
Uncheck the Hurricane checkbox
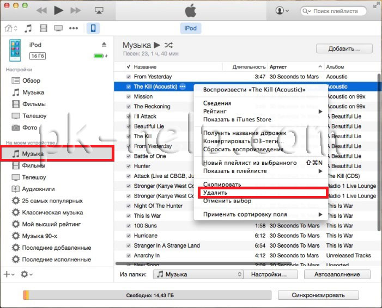[x=129, y=236]
